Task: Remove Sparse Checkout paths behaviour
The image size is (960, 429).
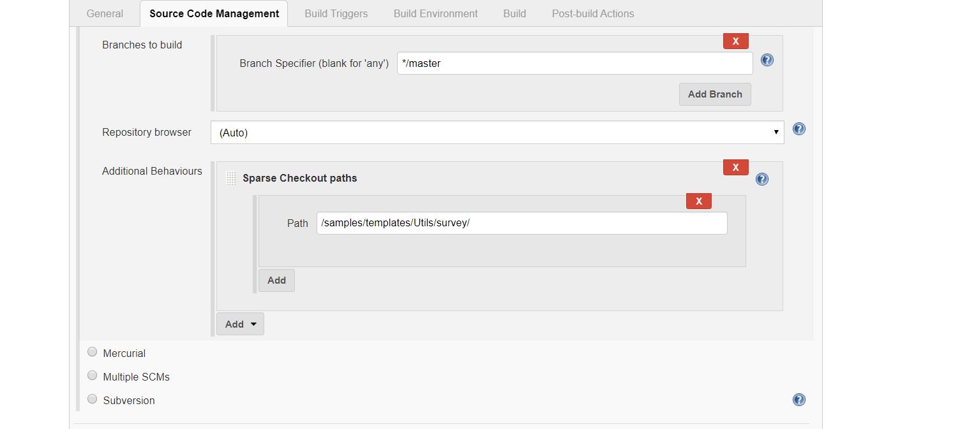Action: (735, 167)
